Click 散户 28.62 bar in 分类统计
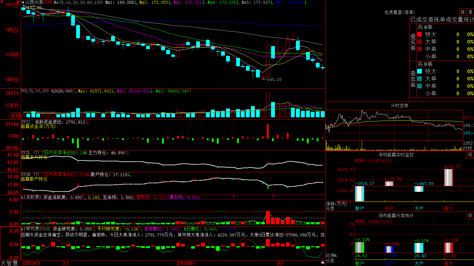 click(360, 248)
